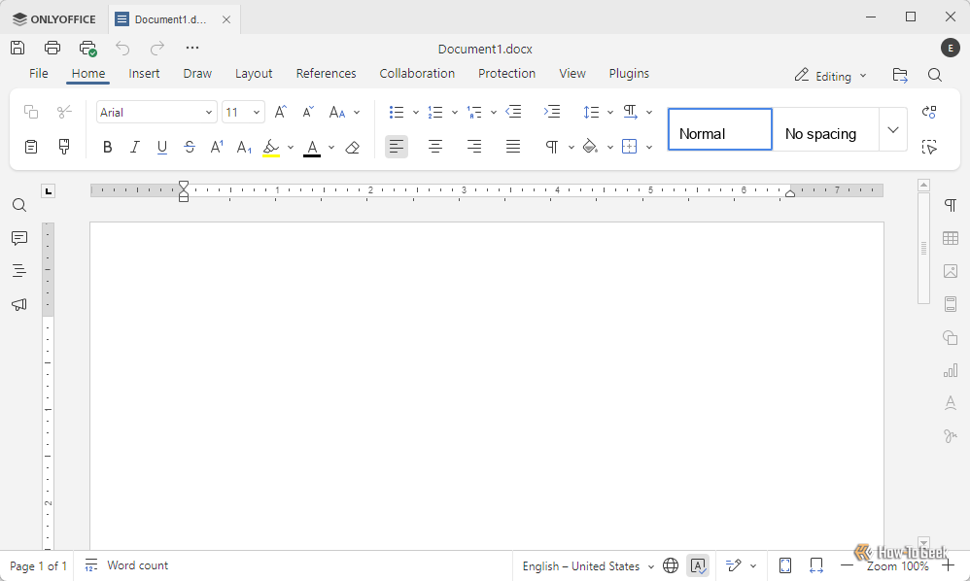Screen dimensions: 970x581
Task: Open the Navigation headings panel
Action: point(18,271)
